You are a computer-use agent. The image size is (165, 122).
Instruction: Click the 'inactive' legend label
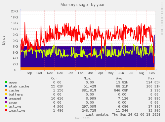tap(17, 111)
